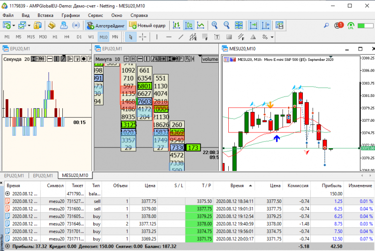Open the Графики menu
Image resolution: width=375 pixels, height=251 pixels.
71,15
